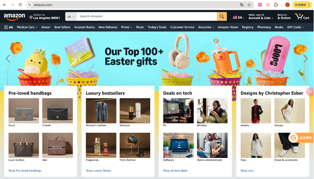Open the shopping cart icon
The width and height of the screenshot is (314, 179).
302,17
